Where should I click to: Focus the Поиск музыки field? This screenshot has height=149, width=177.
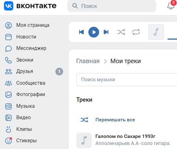pos(127,80)
